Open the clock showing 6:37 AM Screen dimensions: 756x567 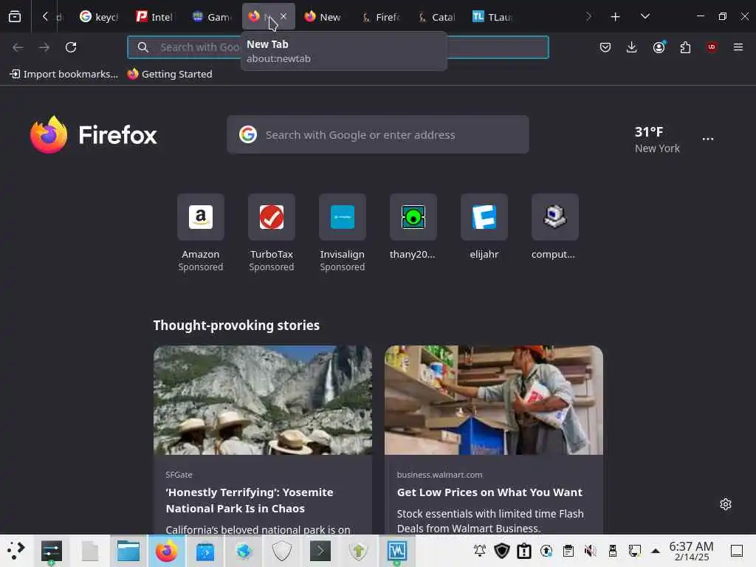(691, 551)
